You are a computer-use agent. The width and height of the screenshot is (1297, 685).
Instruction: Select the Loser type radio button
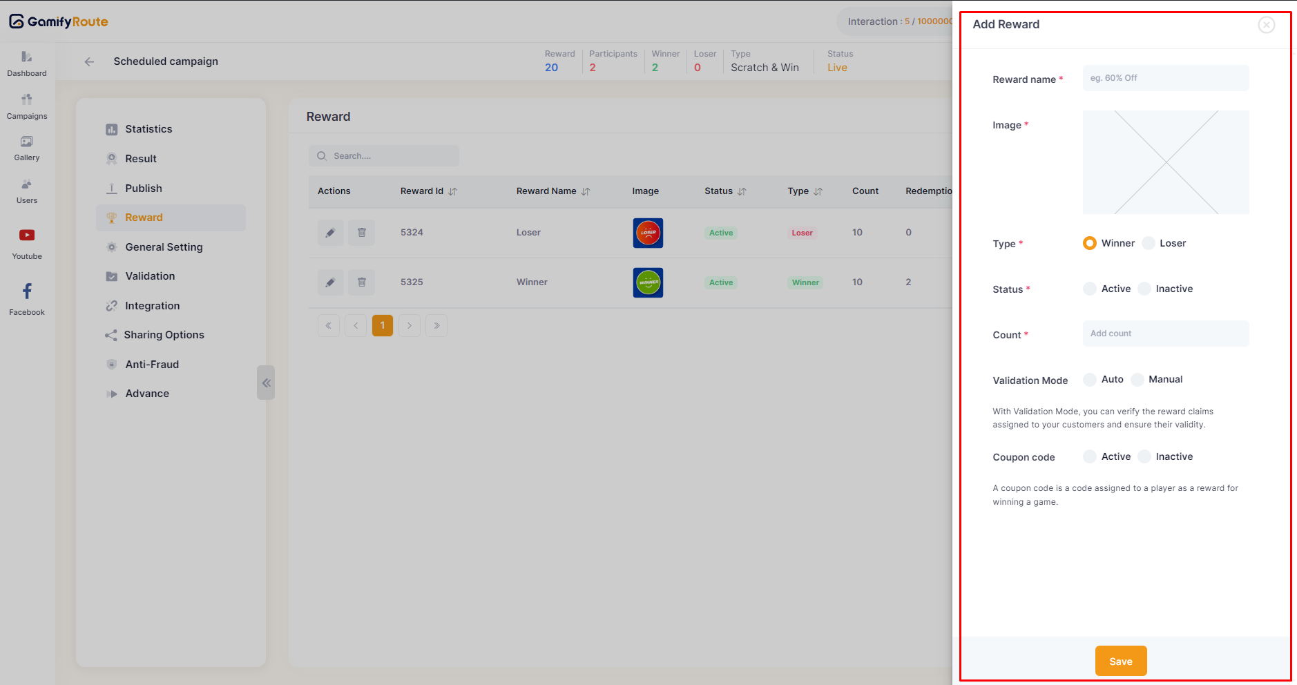pos(1149,243)
